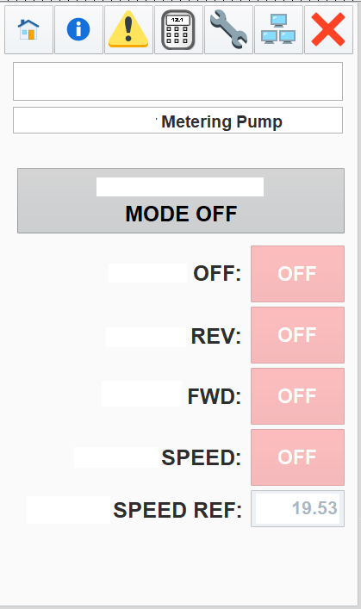Click the FWD: label text

click(x=215, y=396)
